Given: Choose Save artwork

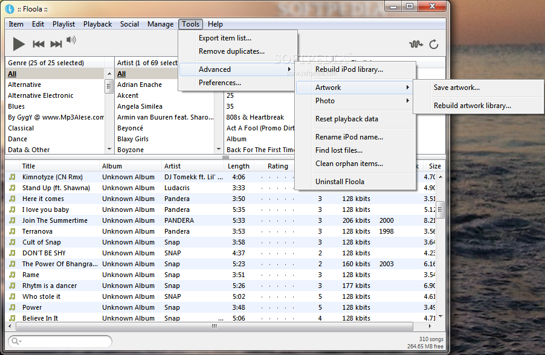Looking at the screenshot, I should click(x=479, y=88).
